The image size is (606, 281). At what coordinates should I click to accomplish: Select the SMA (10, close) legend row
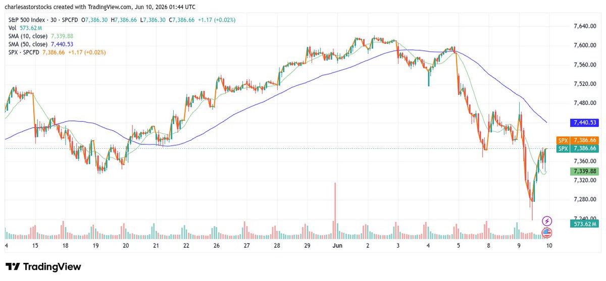point(40,36)
